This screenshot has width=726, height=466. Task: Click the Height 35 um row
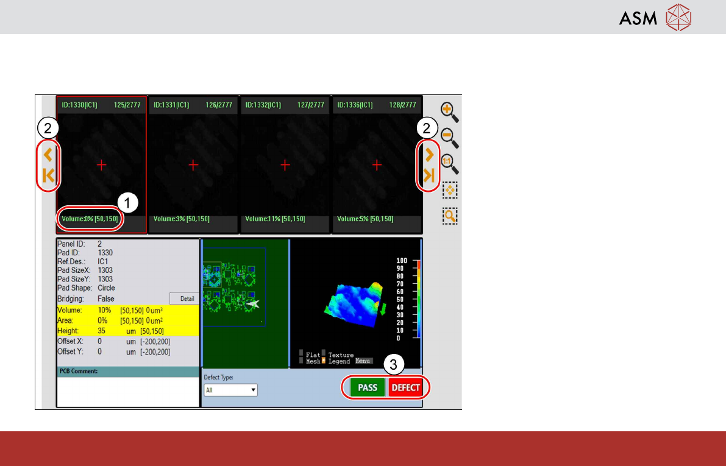(x=128, y=331)
